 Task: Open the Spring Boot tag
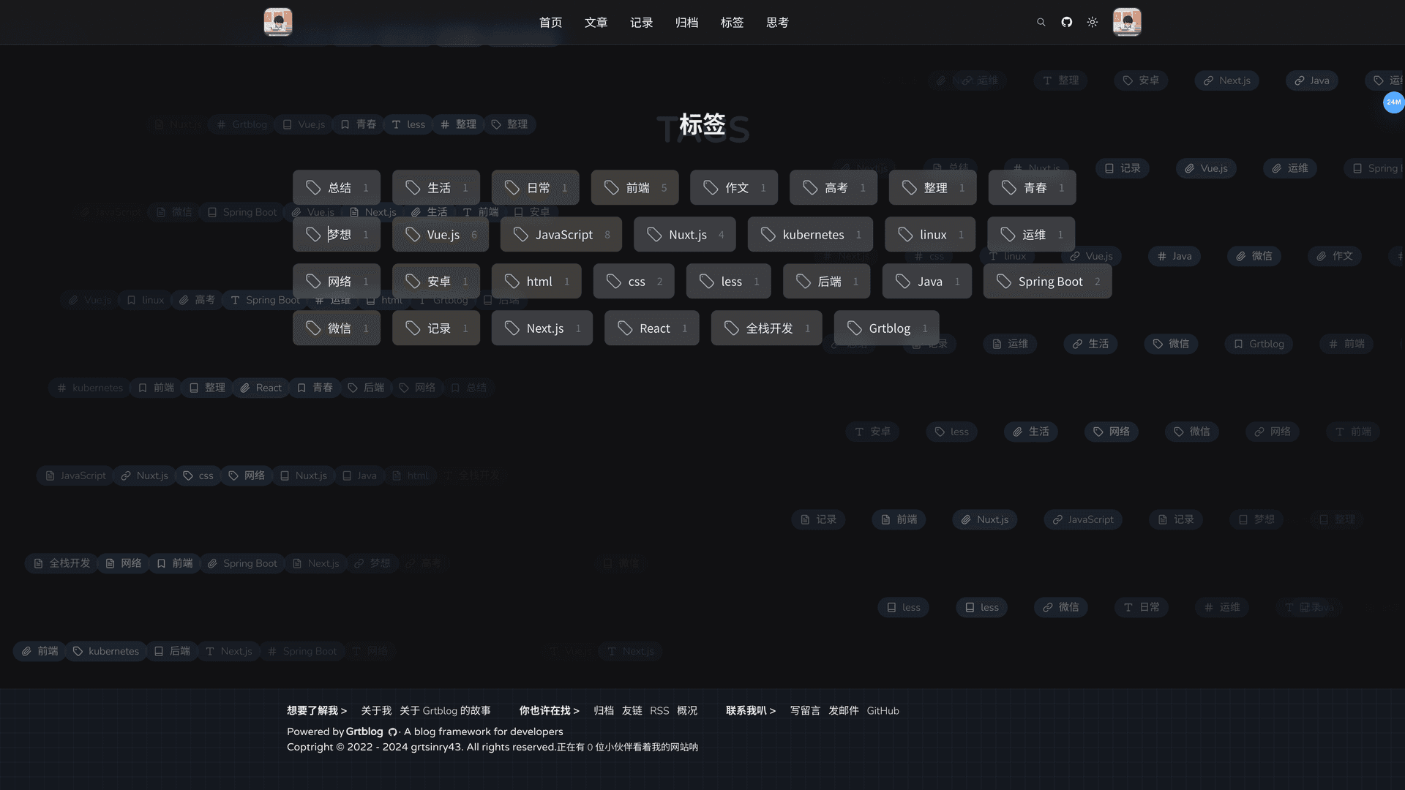coord(1047,281)
